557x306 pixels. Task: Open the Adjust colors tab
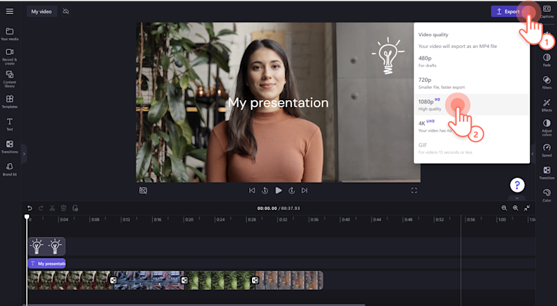pyautogui.click(x=546, y=128)
